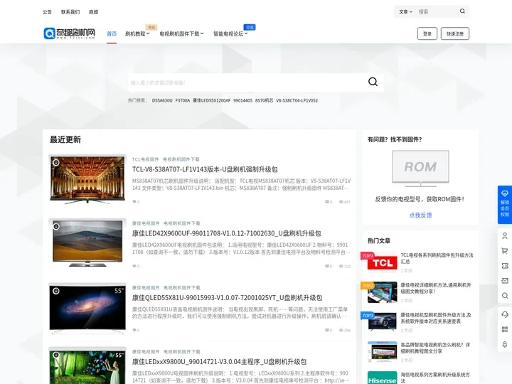512x384 pixels.
Task: Open 康佳LED42X9600UF-99011708 article title
Action: [226, 233]
